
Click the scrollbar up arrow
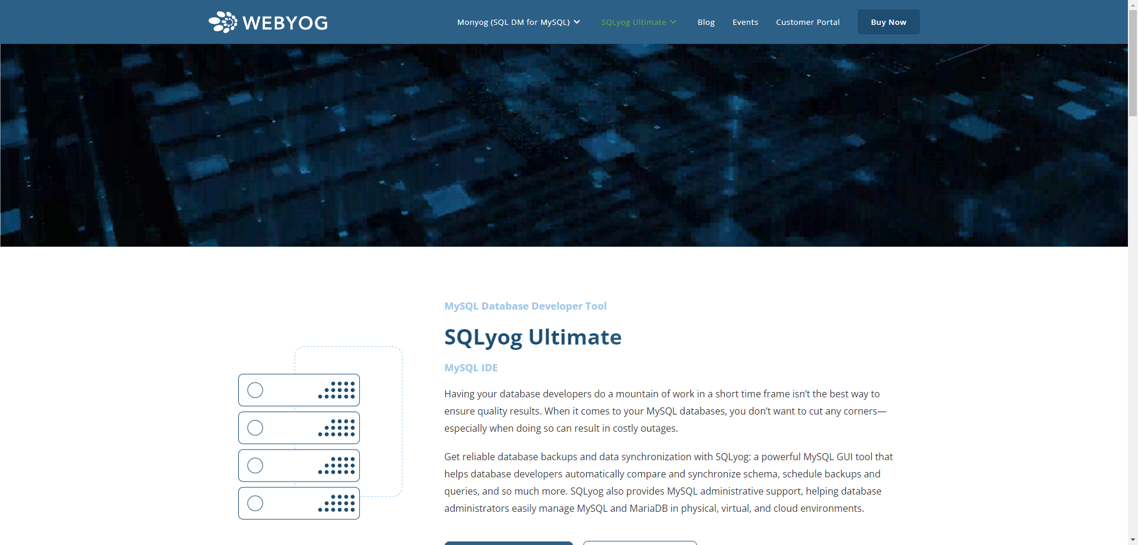(1133, 4)
